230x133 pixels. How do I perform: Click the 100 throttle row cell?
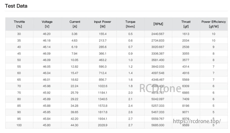click(19, 125)
